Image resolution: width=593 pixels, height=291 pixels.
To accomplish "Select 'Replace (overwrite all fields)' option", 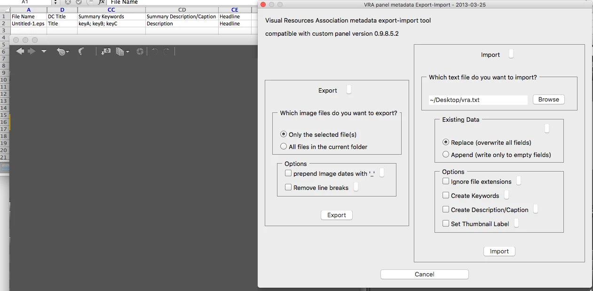I will (446, 142).
